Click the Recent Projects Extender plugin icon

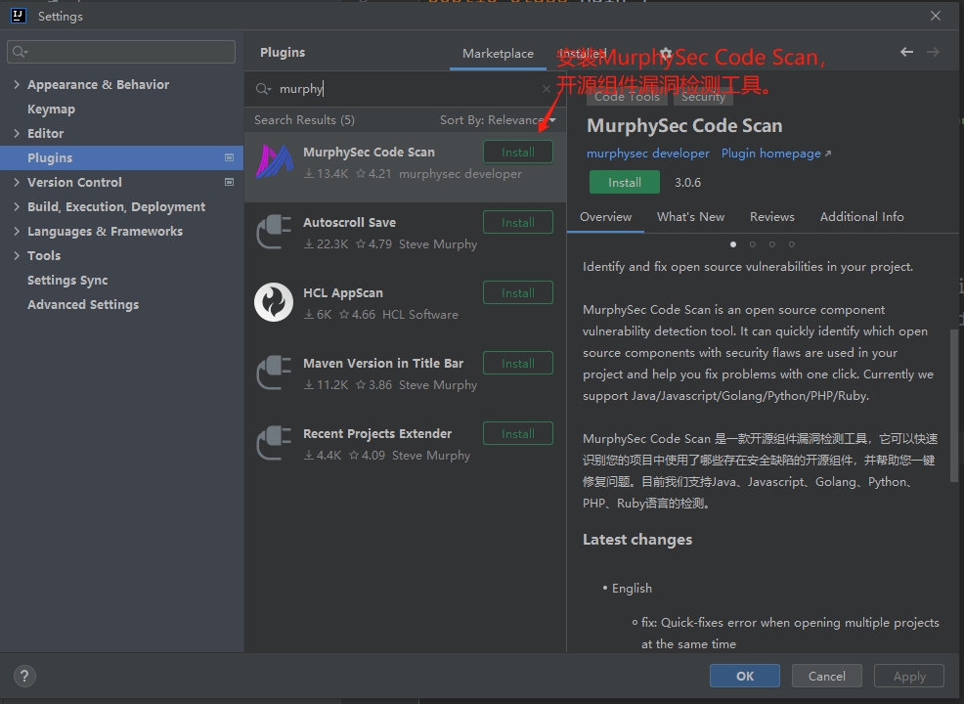pyautogui.click(x=274, y=443)
